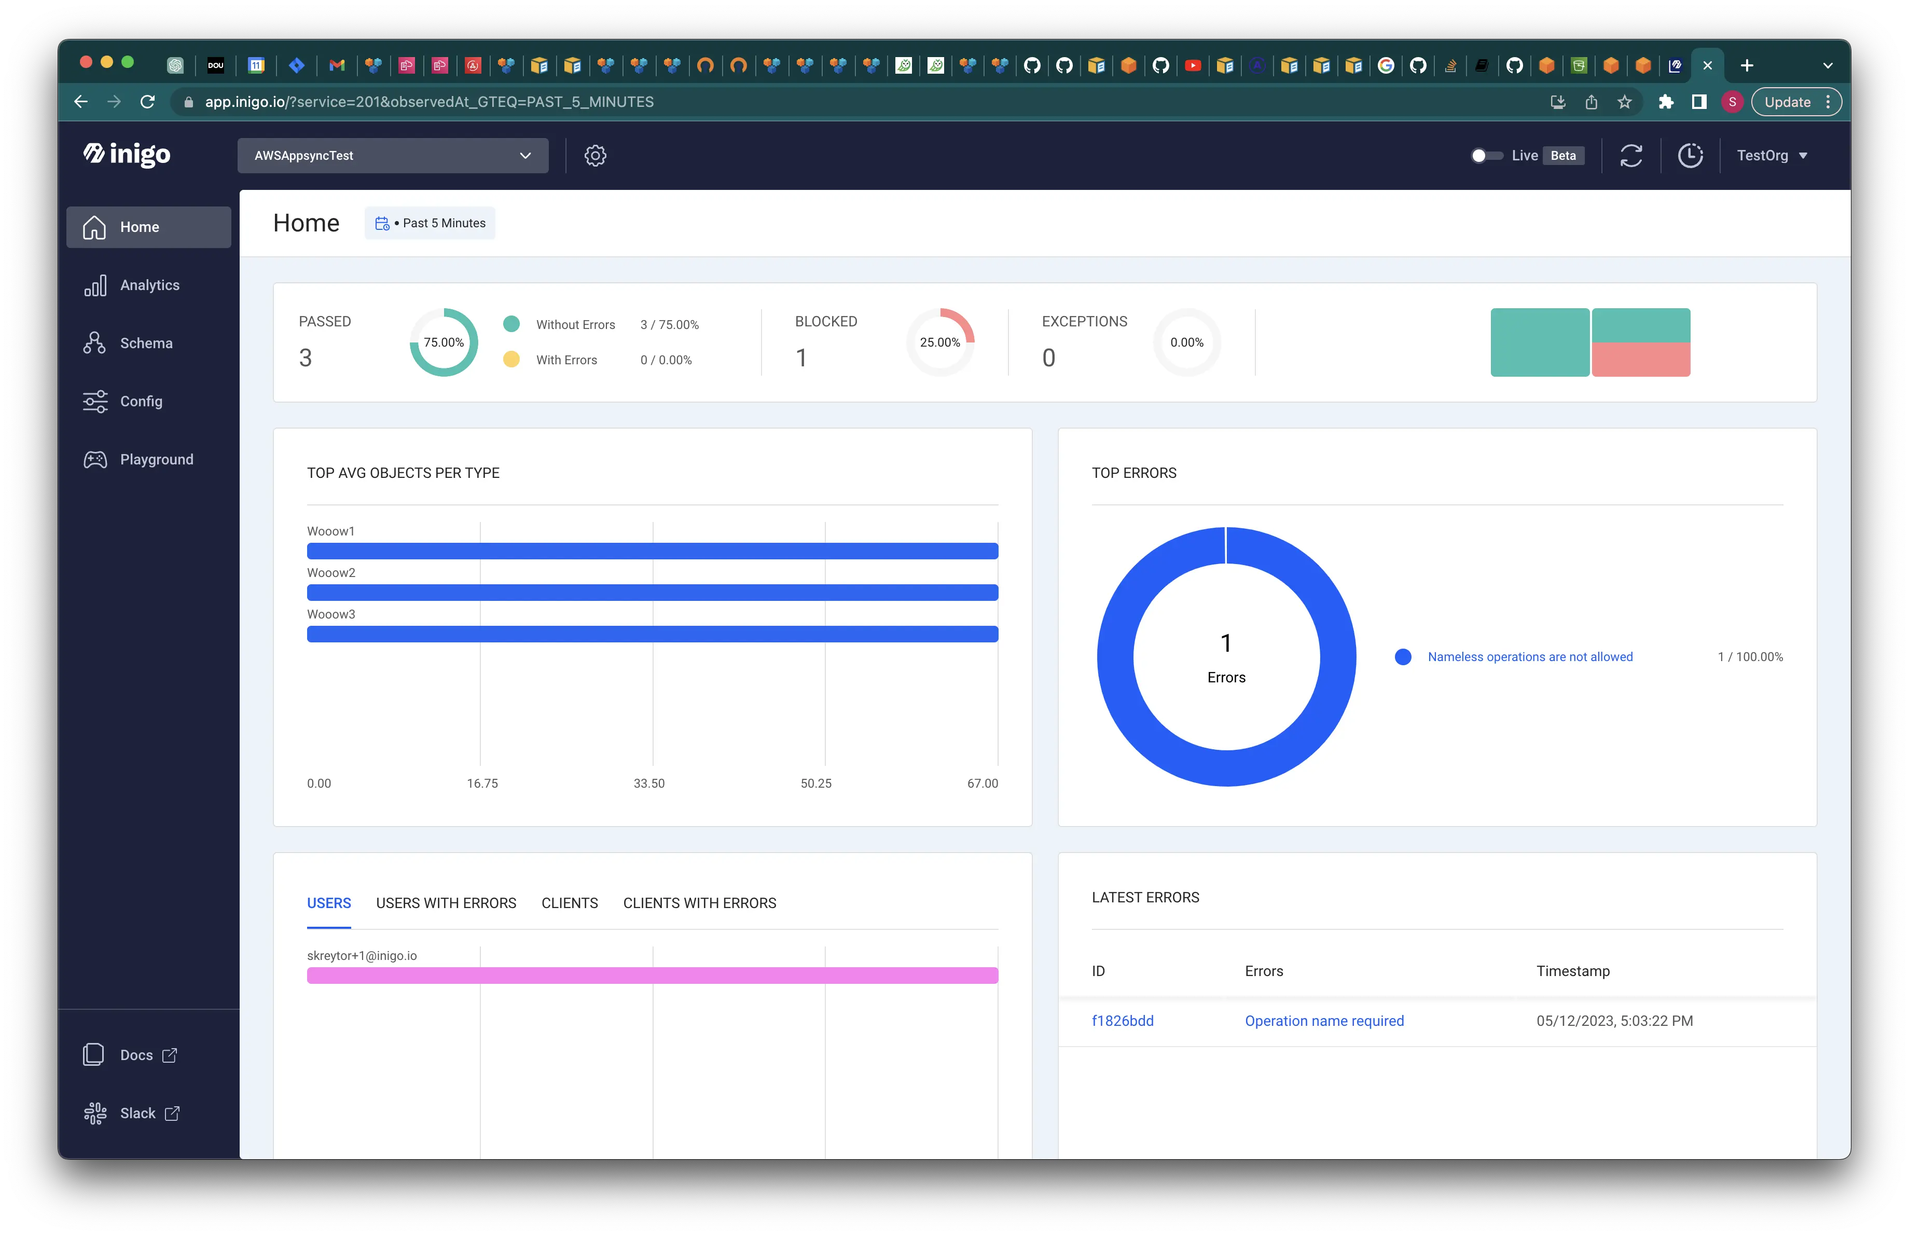Open Schema in sidebar
1909x1236 pixels.
(x=149, y=344)
